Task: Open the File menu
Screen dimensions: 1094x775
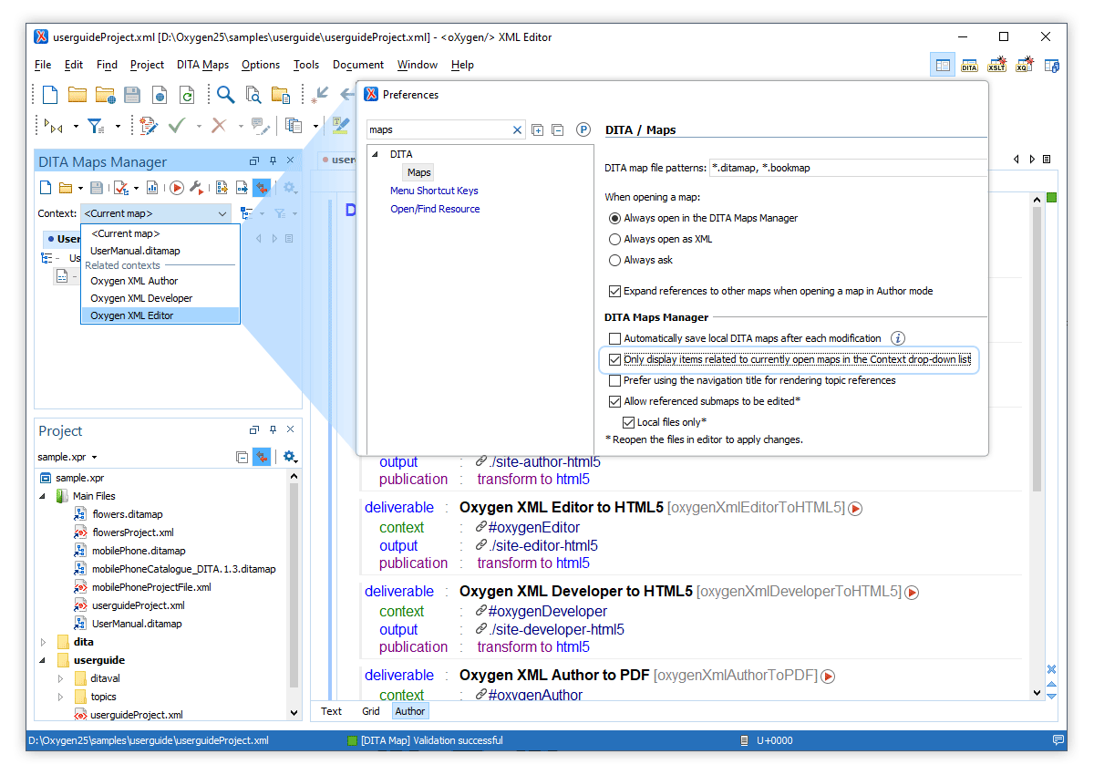Action: 43,65
